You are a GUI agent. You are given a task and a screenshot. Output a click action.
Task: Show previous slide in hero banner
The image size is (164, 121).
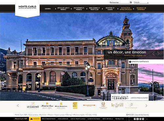(x=154, y=54)
